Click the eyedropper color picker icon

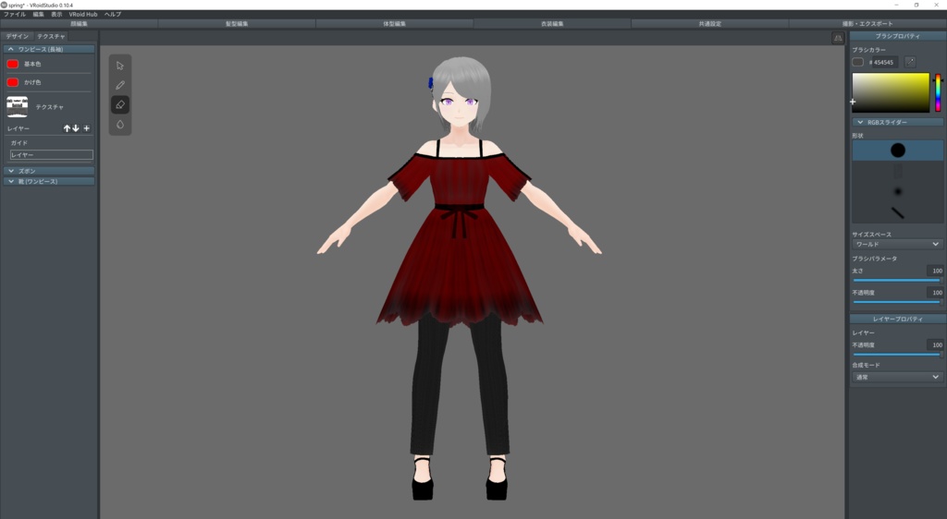click(910, 62)
